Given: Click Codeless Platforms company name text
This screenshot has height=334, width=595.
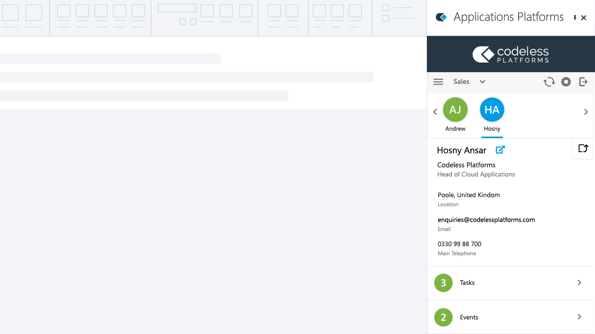Looking at the screenshot, I should [x=467, y=165].
